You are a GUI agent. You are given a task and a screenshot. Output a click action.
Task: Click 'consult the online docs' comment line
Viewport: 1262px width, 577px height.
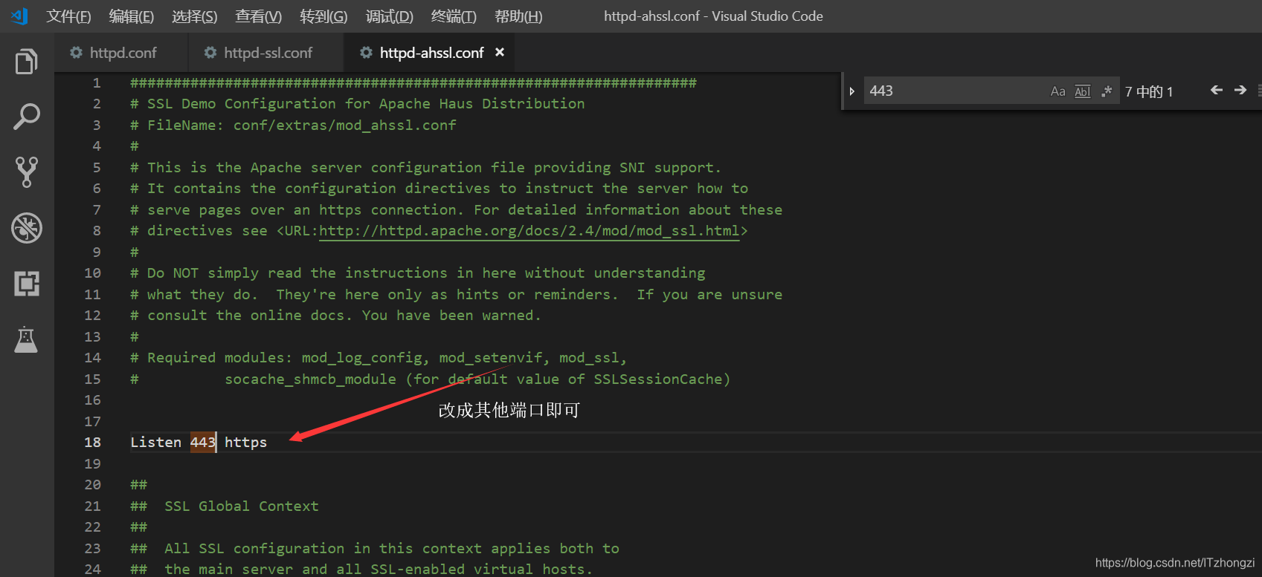(335, 316)
